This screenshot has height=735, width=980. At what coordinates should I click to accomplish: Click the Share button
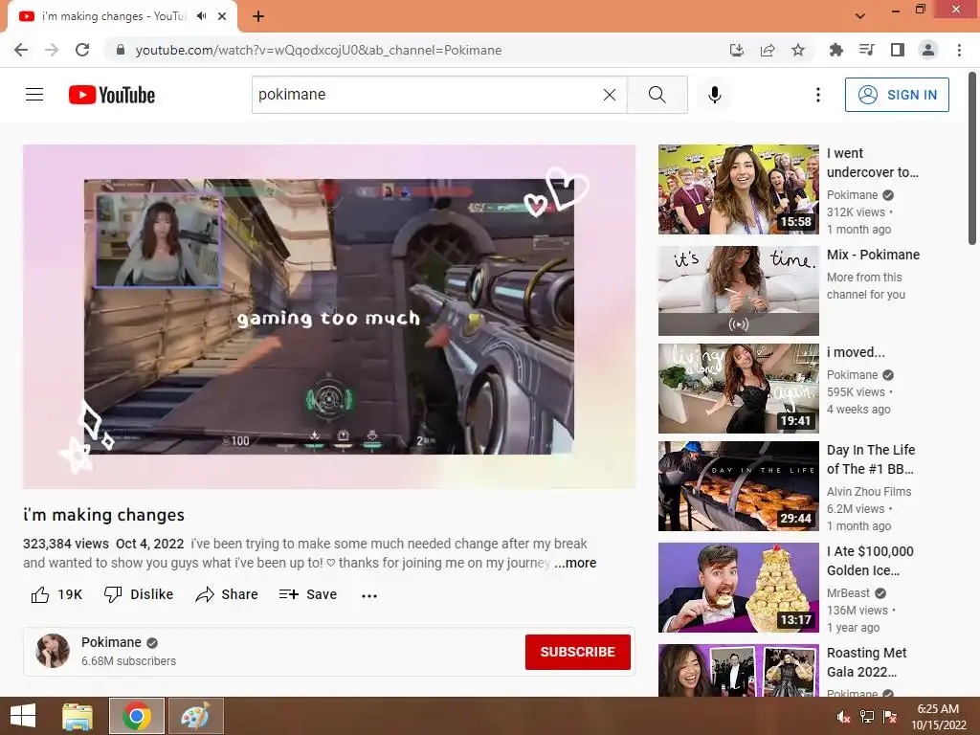click(x=226, y=594)
